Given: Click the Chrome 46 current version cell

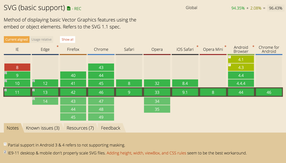Looking at the screenshot, I should coord(101,92).
